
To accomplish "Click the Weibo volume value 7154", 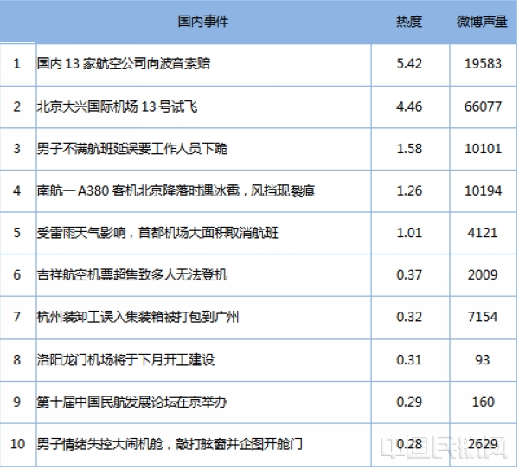I will point(484,318).
